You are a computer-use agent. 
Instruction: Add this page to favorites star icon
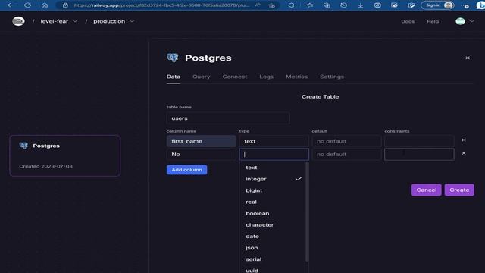(x=271, y=5)
